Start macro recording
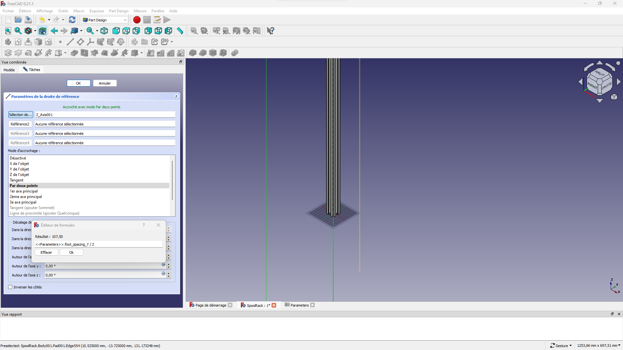The image size is (623, 350). pos(137,20)
